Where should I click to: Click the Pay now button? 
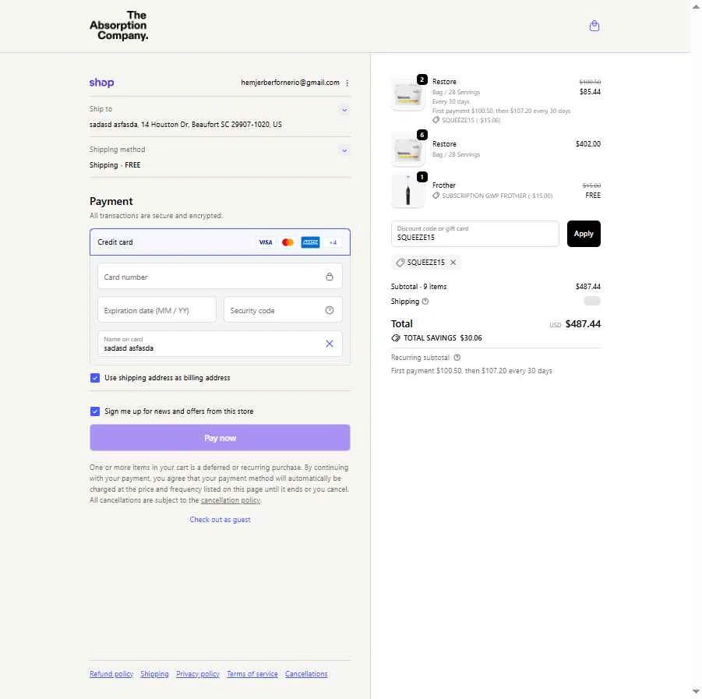tap(220, 437)
